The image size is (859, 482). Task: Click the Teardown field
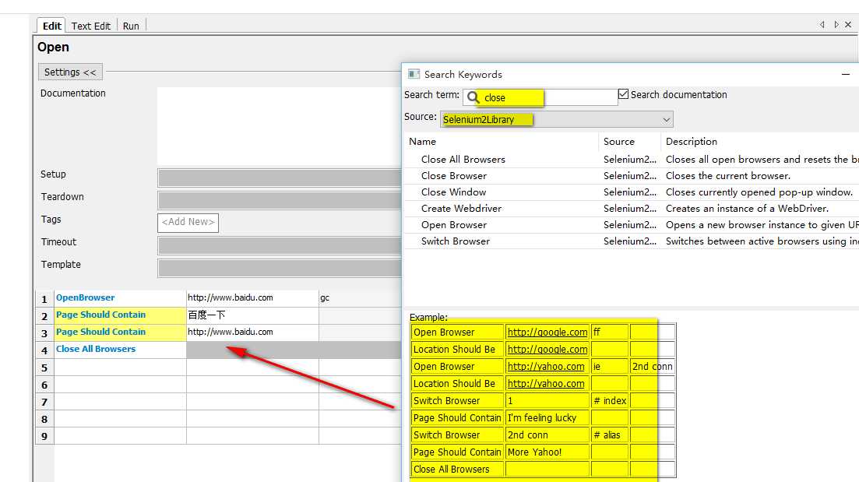coord(280,200)
